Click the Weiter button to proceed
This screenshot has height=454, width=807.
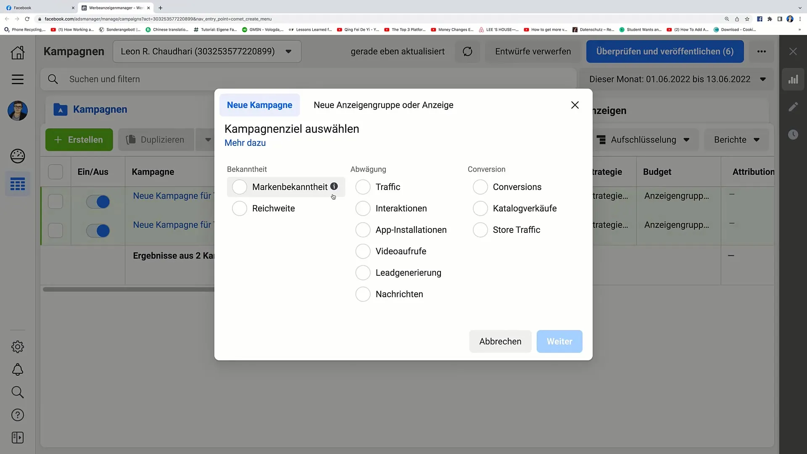pos(559,341)
